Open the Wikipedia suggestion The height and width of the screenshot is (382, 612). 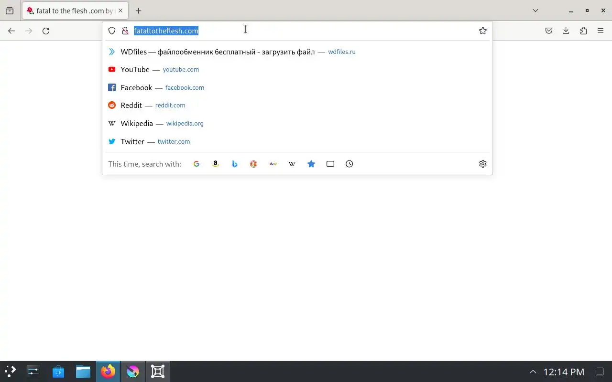pyautogui.click(x=297, y=123)
